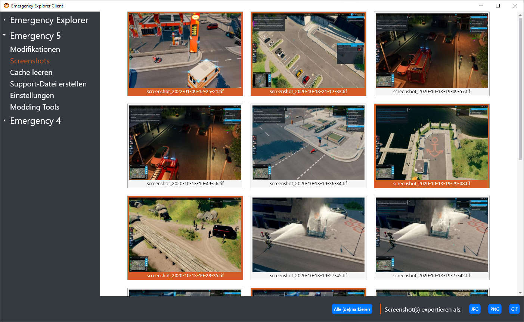Click the Alle (de)markieren button
The width and height of the screenshot is (524, 322).
point(352,309)
